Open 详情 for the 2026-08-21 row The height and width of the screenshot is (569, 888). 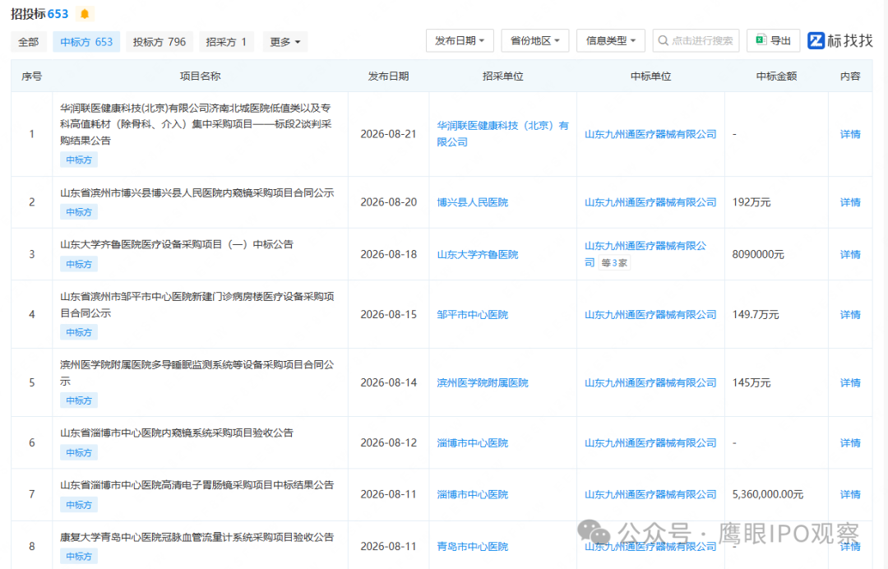point(850,134)
